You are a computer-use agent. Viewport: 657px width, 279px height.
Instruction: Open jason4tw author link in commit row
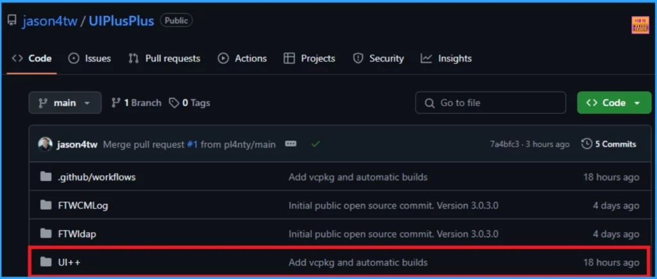point(77,145)
